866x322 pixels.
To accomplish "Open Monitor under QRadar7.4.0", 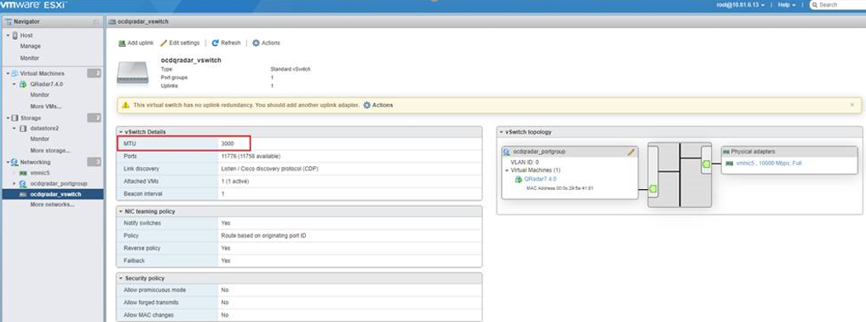I will click(40, 95).
